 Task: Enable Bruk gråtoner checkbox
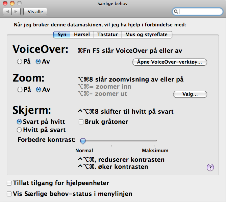tap(81, 122)
